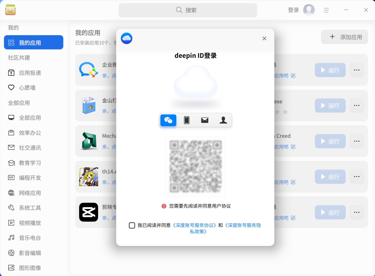The image size is (375, 276).
Task: Open 应用投递 in sidebar
Action: [34, 73]
